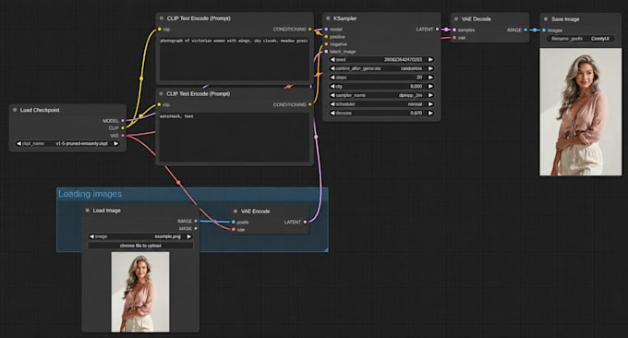628x338 pixels.
Task: Click choose file to upload button
Action: click(x=140, y=246)
